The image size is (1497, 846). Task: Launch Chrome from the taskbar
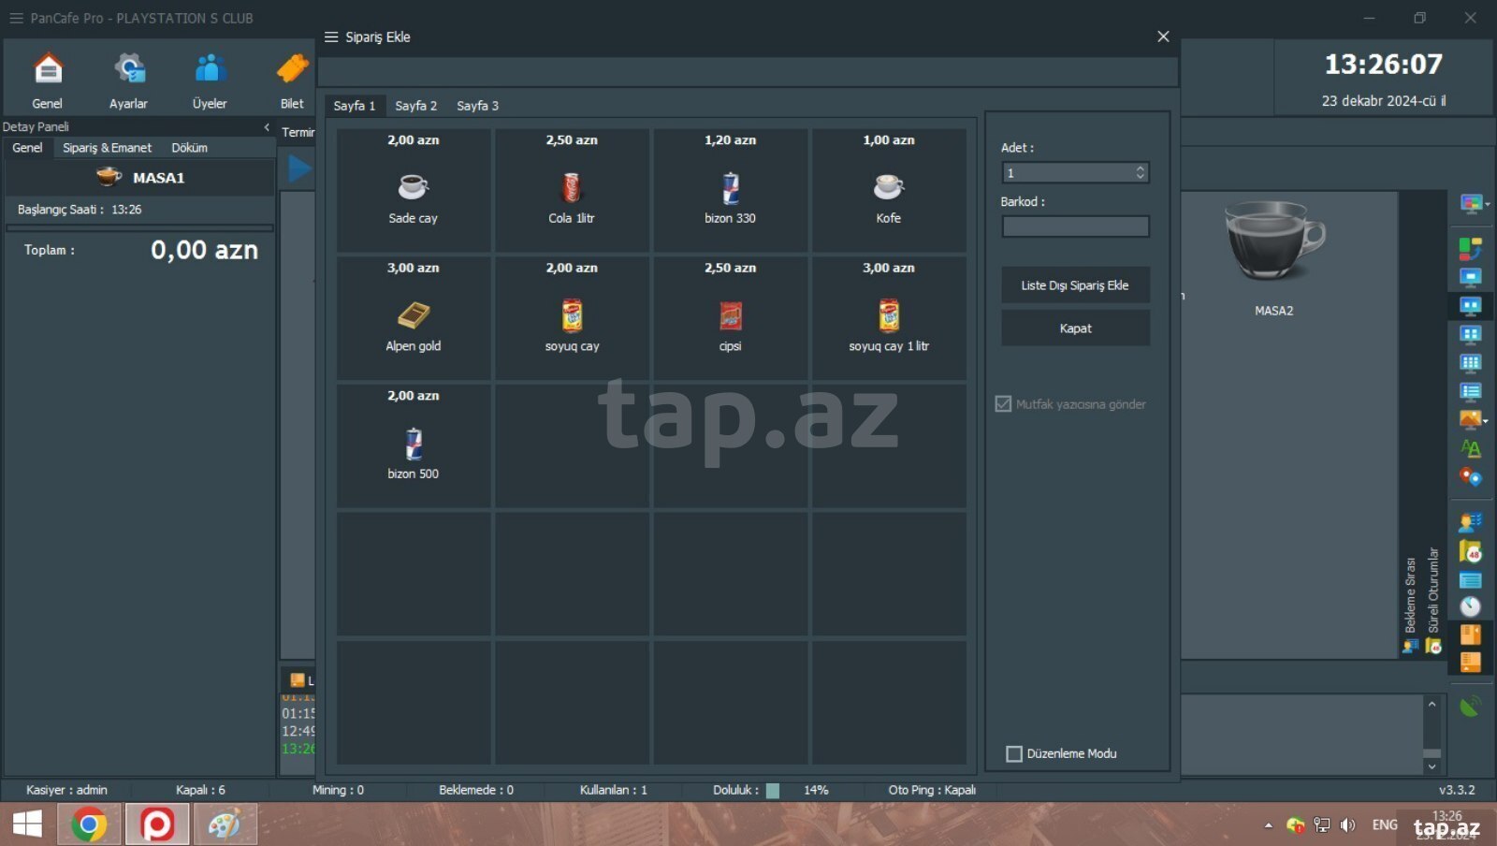[89, 824]
